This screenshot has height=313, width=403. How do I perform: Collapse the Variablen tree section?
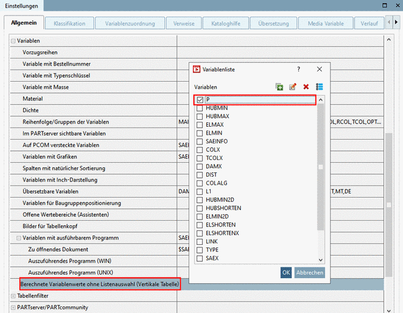(13, 41)
